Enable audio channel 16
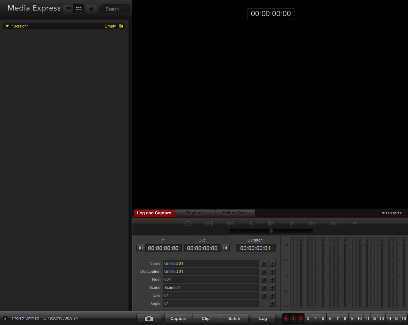 click(404, 319)
